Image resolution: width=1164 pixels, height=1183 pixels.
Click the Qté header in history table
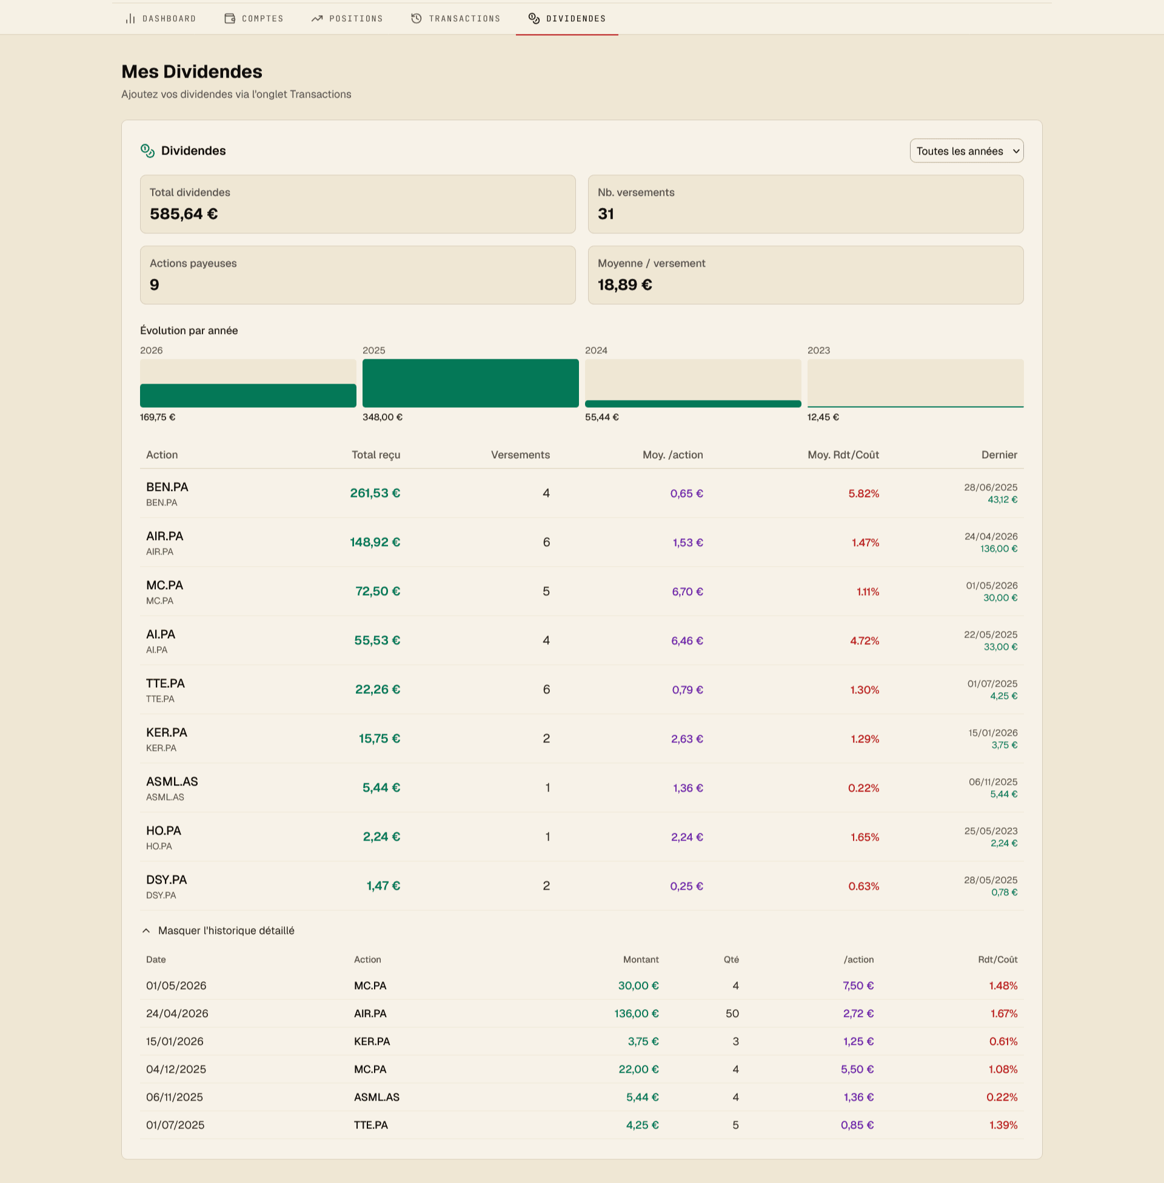point(731,959)
